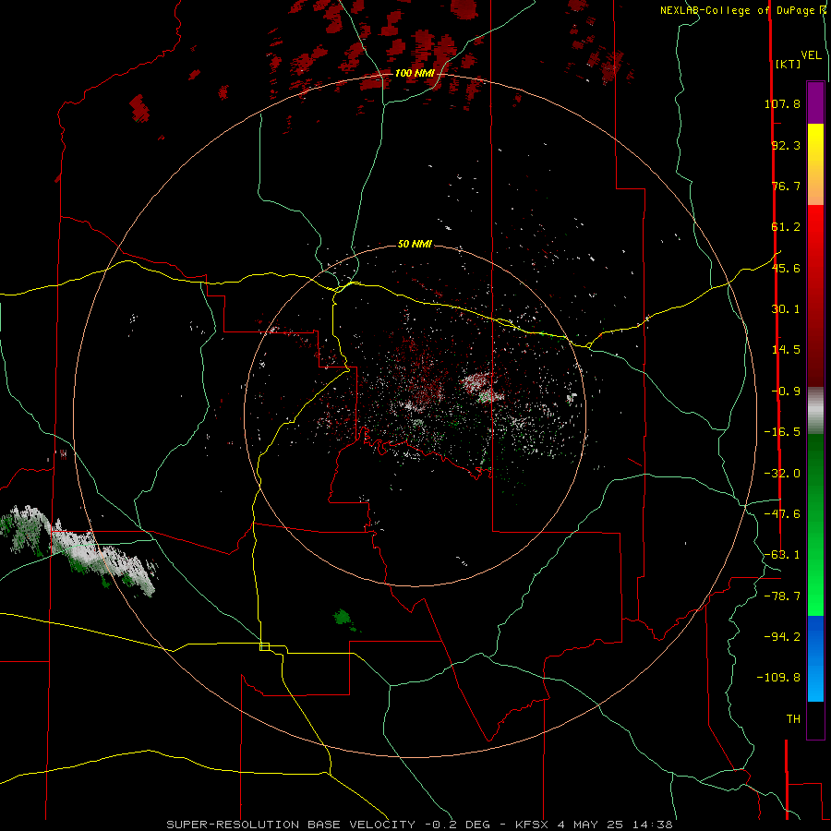This screenshot has width=831, height=831.
Task: Select the -0.9 scale value
Action: (x=786, y=391)
